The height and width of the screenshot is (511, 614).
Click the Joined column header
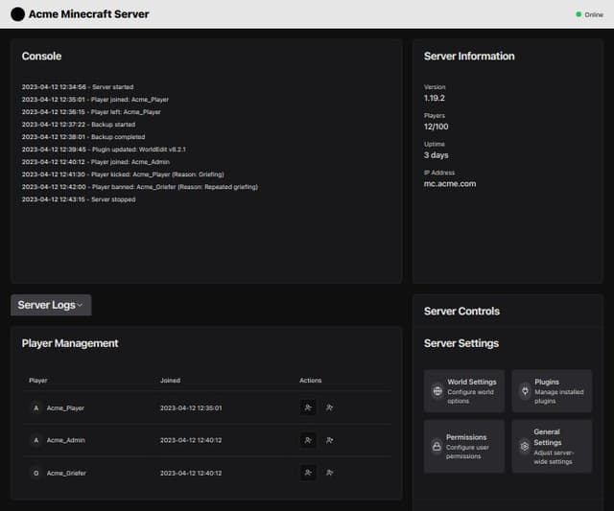(170, 381)
